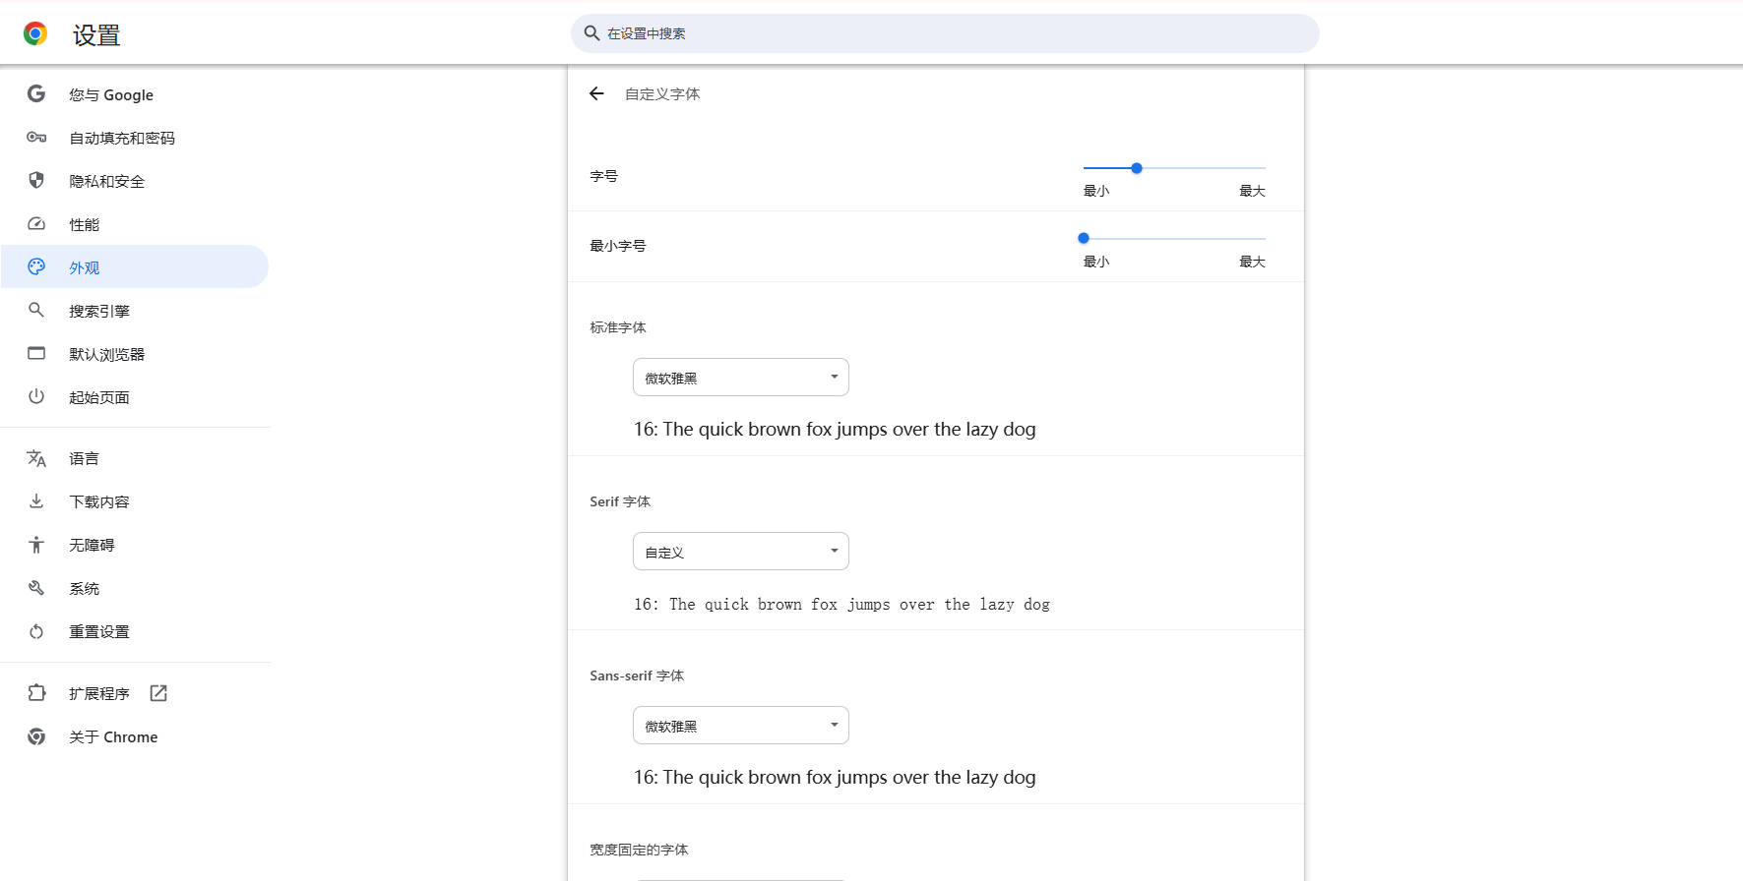Screen dimensions: 1743x881
Task: Open 重置设置 page
Action: pos(135,631)
